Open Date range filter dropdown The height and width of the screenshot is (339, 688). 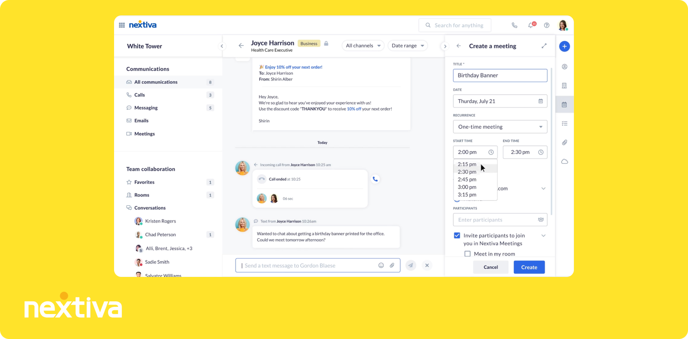click(x=407, y=45)
